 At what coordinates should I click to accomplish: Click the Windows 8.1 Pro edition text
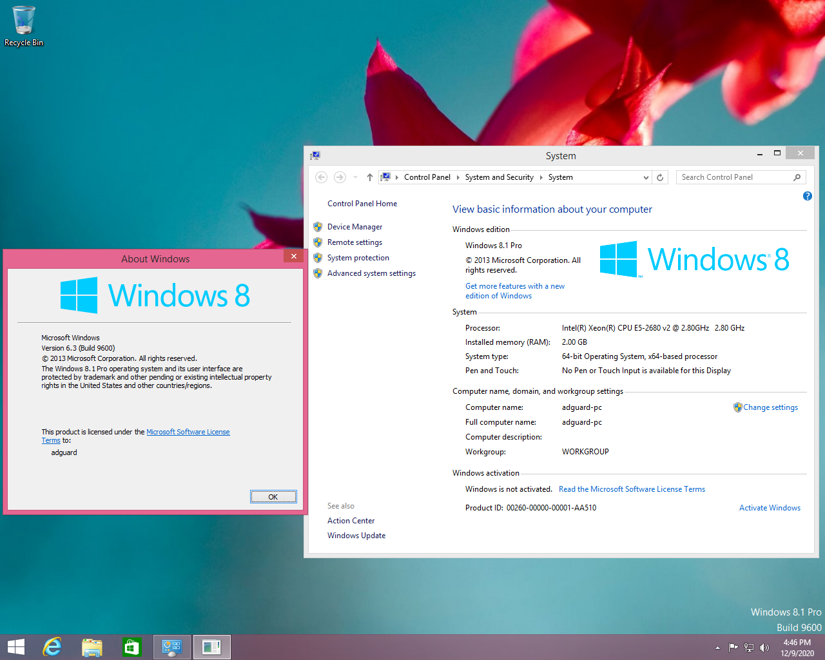point(494,246)
